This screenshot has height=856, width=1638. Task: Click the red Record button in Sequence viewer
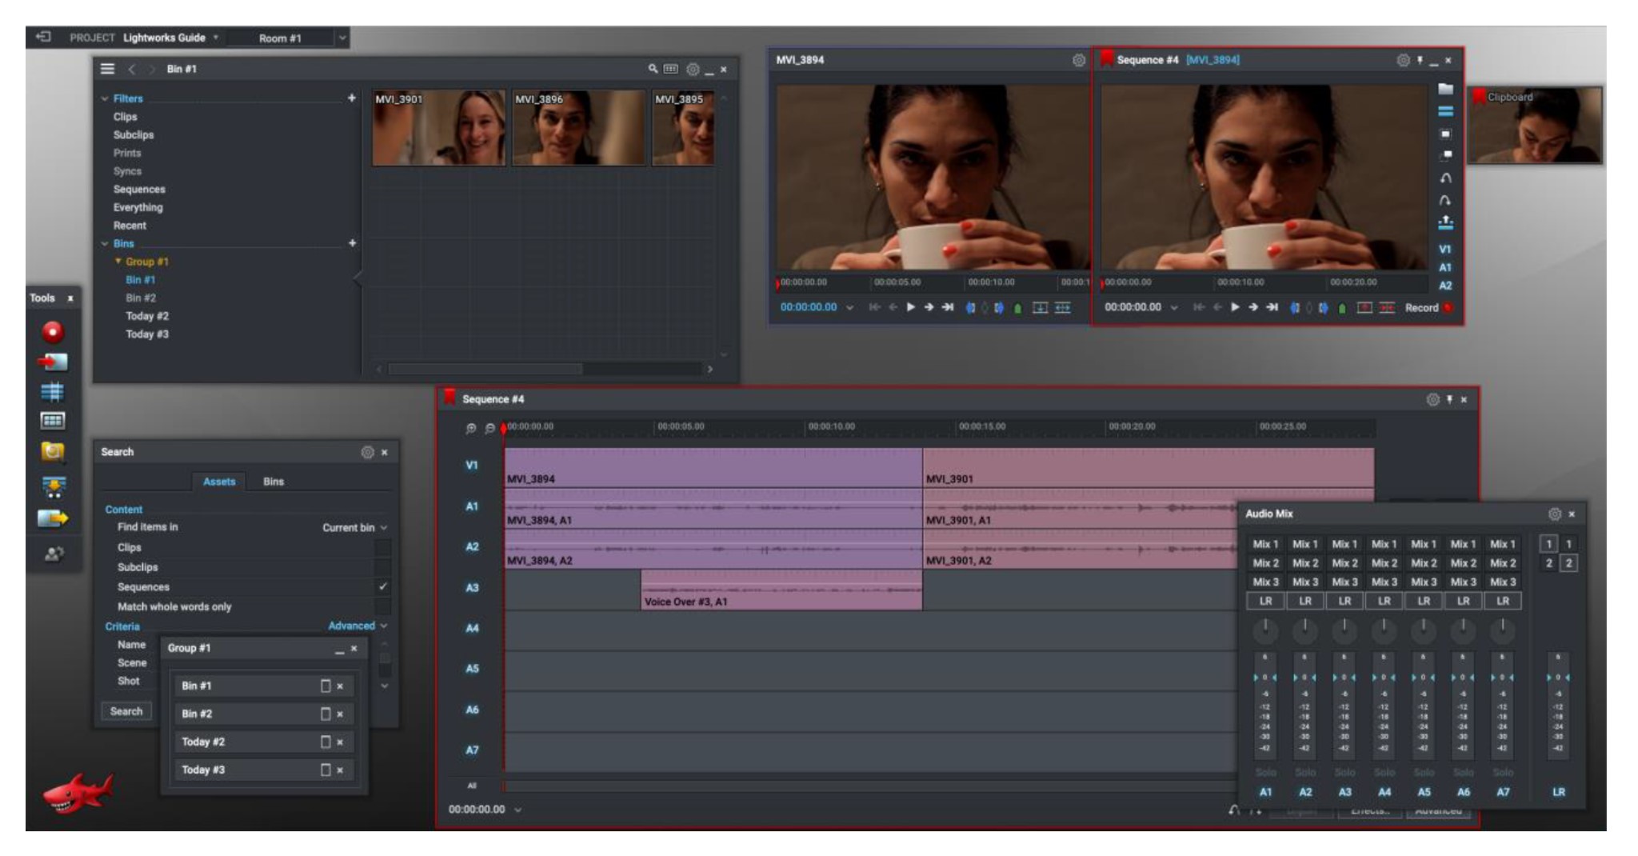coord(1448,308)
